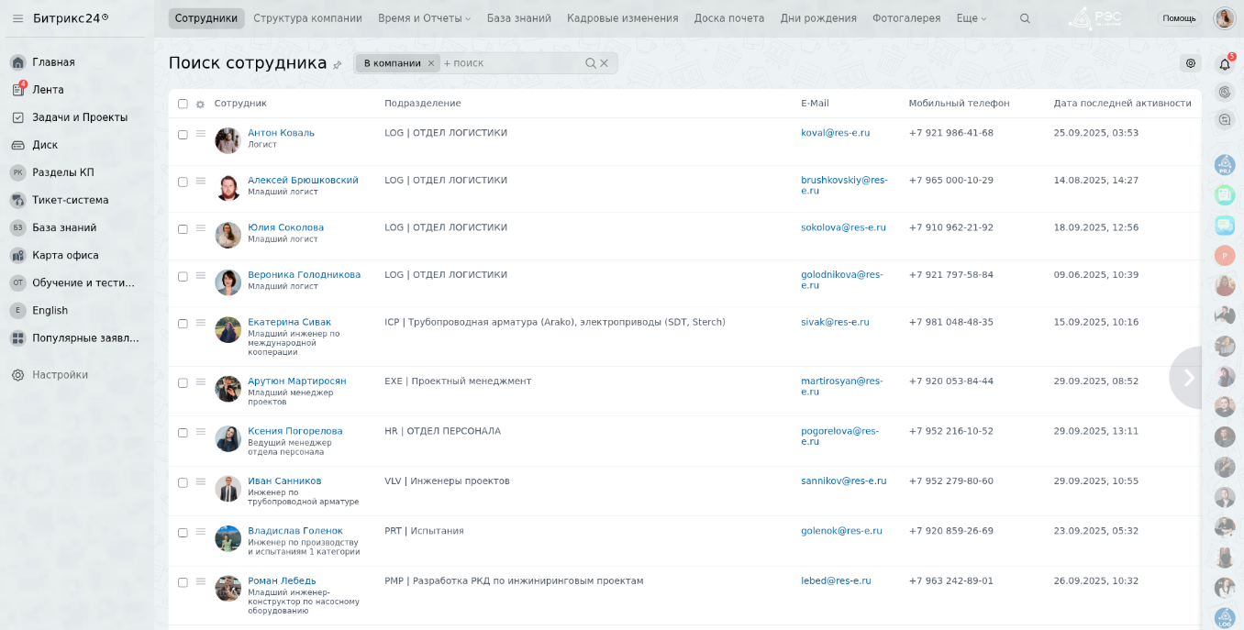
Task: Open the column settings gear in table header
Action: [x=200, y=105]
